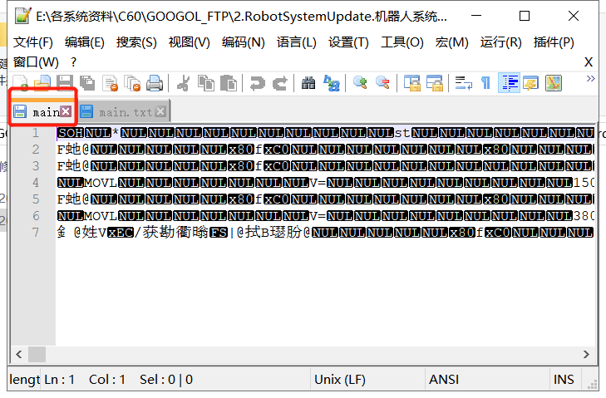Image resolution: width=606 pixels, height=398 pixels.
Task: Click the Cut scissors icon
Action: (x=184, y=83)
